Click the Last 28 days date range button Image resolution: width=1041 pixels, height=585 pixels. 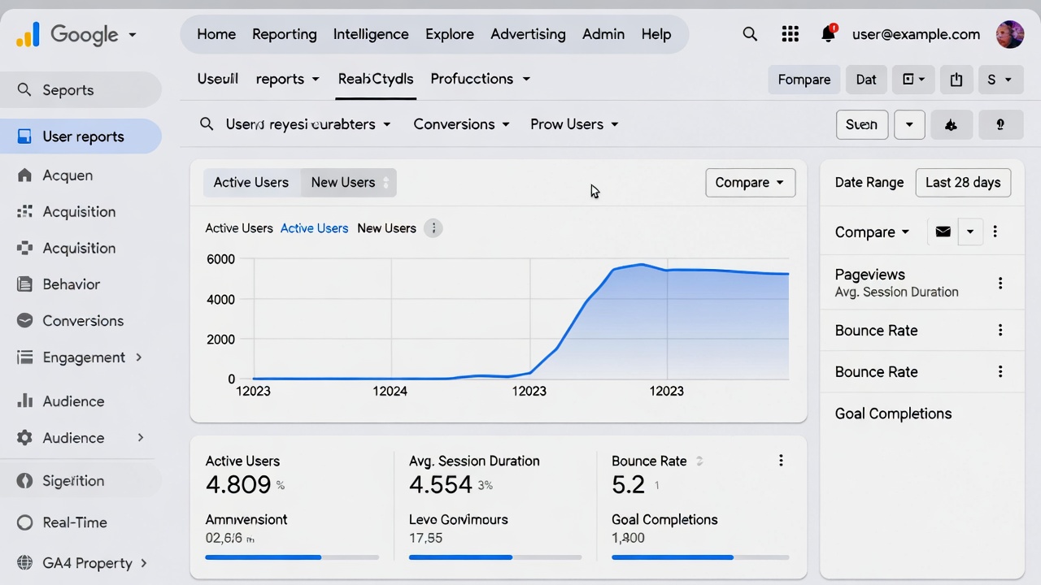pyautogui.click(x=963, y=182)
